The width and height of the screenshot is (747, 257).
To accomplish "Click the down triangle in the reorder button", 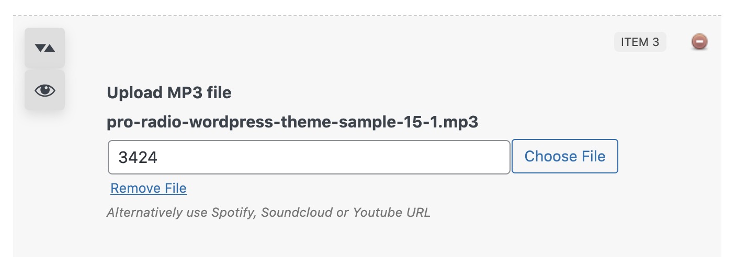I will (x=40, y=49).
